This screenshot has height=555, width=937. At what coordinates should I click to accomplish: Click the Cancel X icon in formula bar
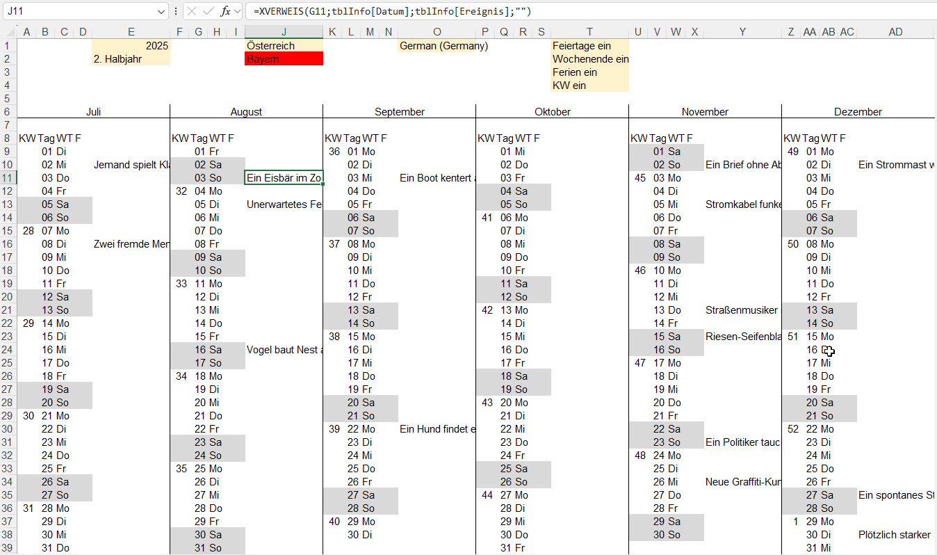193,11
